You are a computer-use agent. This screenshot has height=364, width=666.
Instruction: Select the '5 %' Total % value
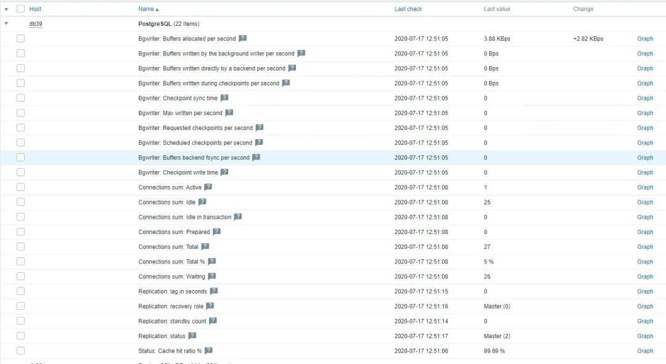(488, 261)
